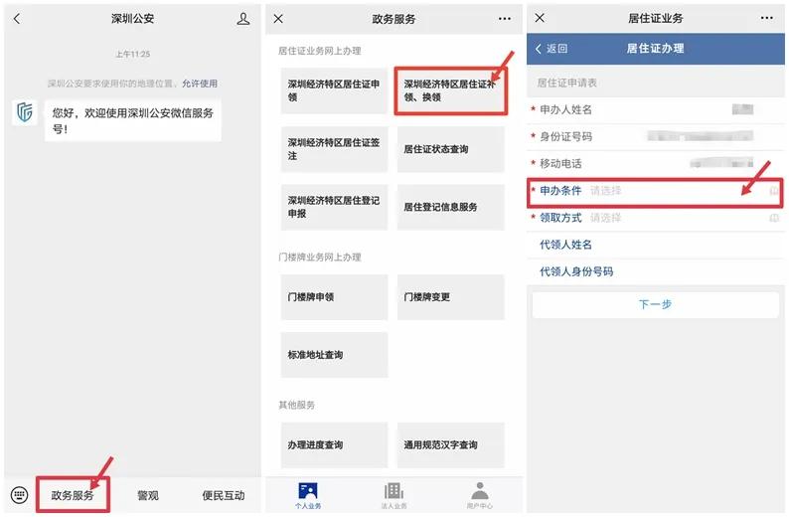Click the 门楼牌业务网上办理 section heading

[x=320, y=258]
